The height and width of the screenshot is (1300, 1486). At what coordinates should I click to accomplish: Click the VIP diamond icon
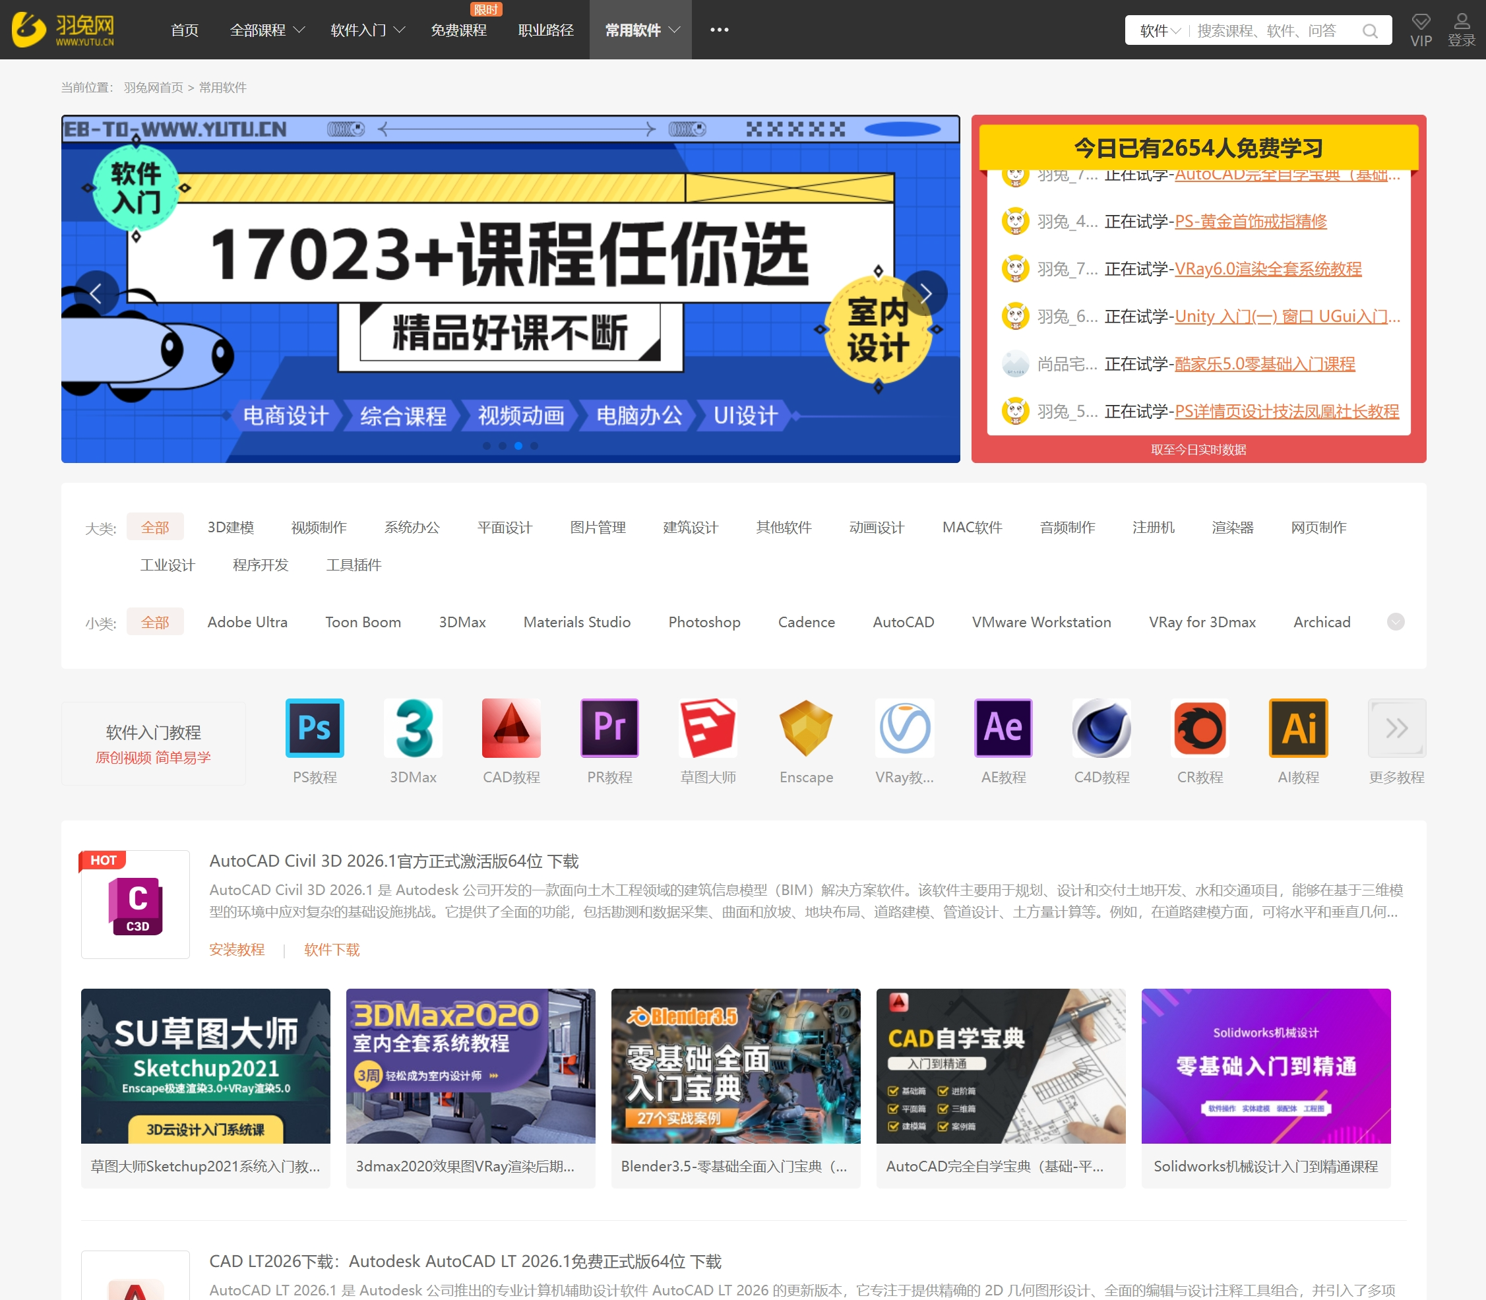pos(1421,22)
